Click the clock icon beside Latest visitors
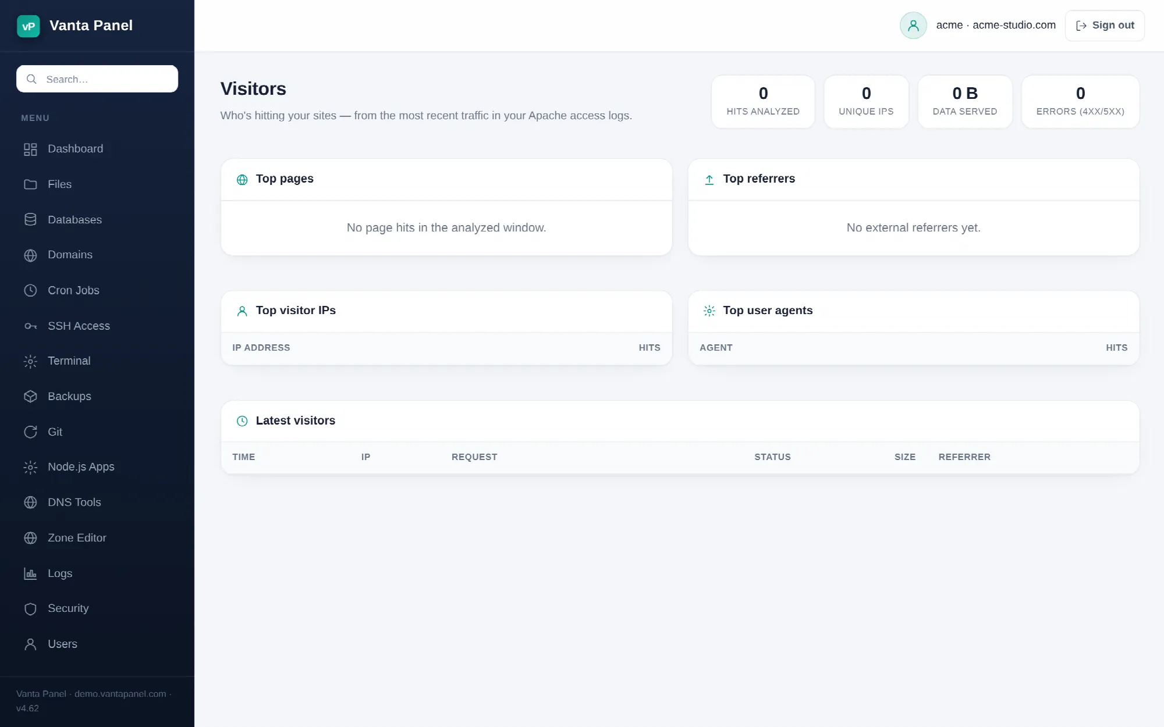 coord(242,421)
